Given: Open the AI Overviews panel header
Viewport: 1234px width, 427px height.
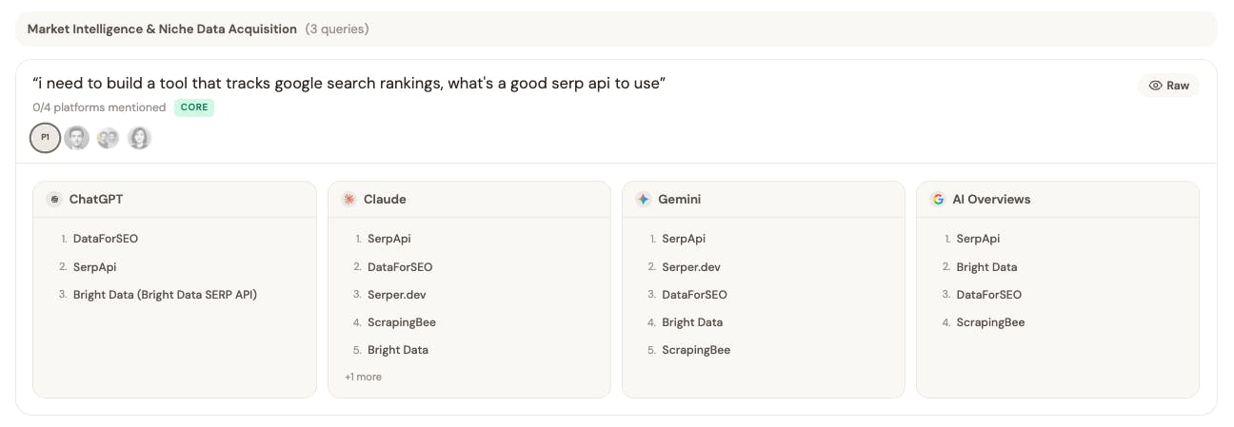Looking at the screenshot, I should [993, 200].
